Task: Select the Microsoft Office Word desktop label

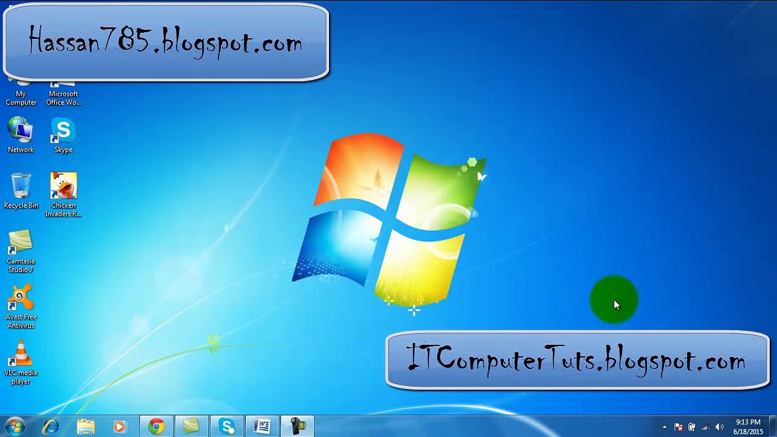Action: click(x=63, y=98)
